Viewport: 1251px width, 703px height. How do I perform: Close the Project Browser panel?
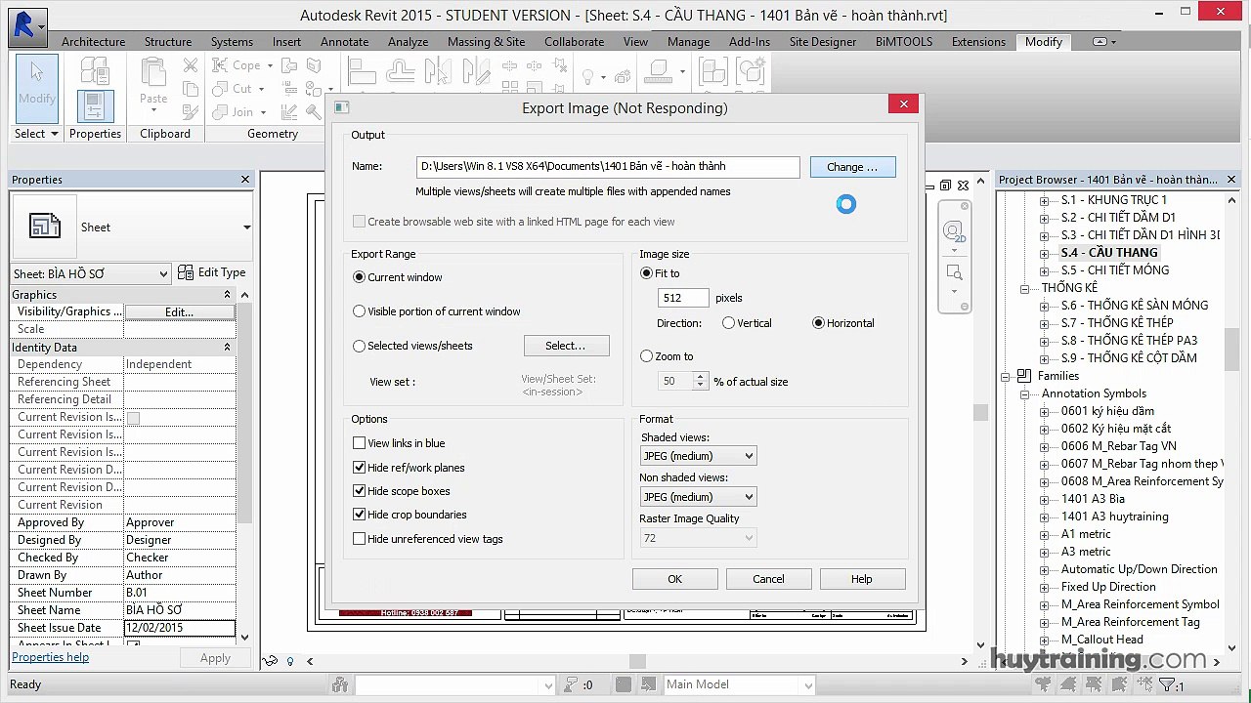[1231, 180]
